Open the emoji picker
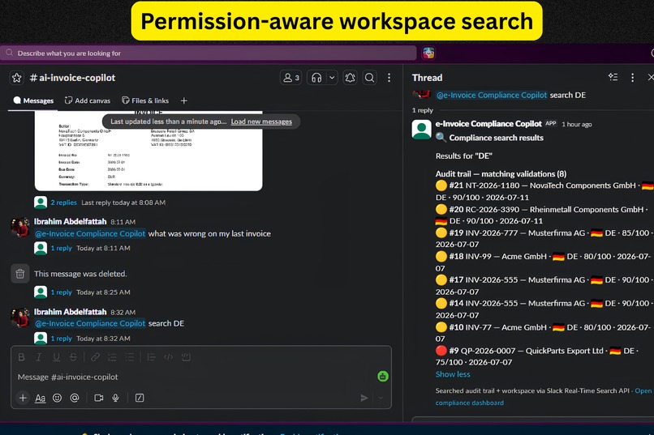This screenshot has height=435, width=654. coord(57,398)
